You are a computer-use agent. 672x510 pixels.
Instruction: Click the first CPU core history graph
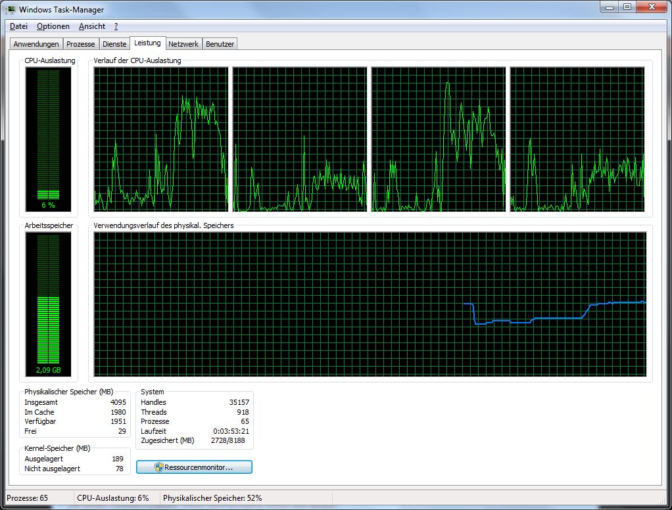point(161,139)
